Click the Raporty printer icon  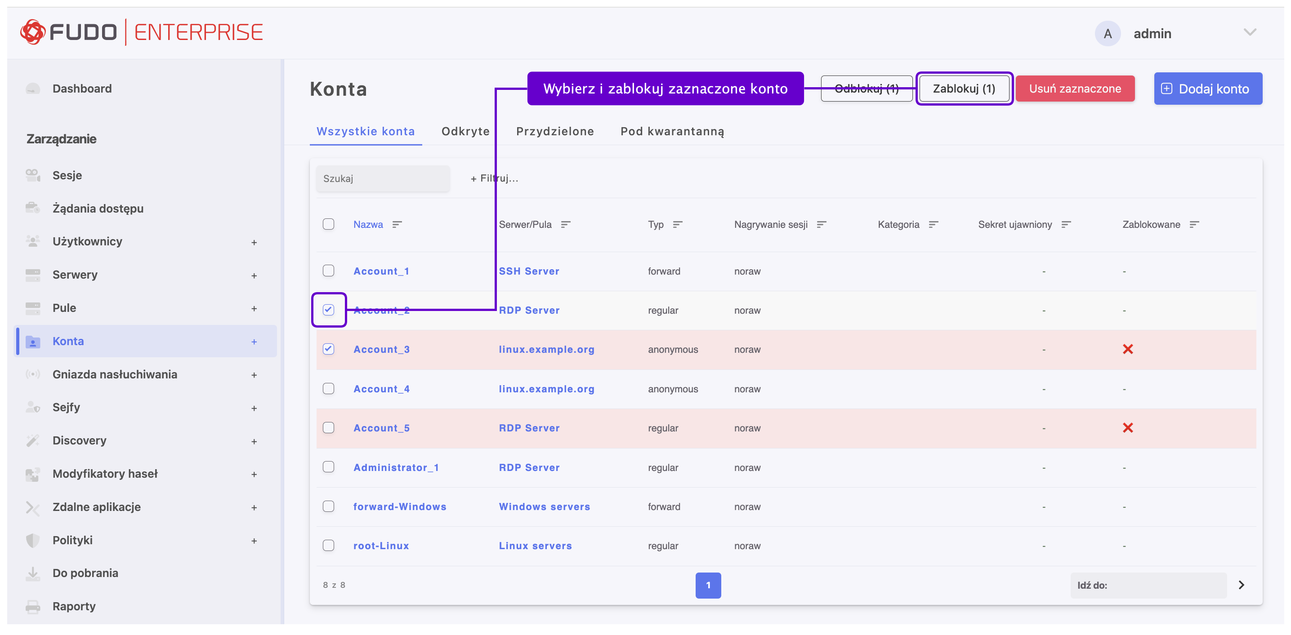[32, 606]
